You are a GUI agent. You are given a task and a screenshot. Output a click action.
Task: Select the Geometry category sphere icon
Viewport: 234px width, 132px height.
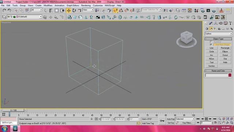(207, 29)
